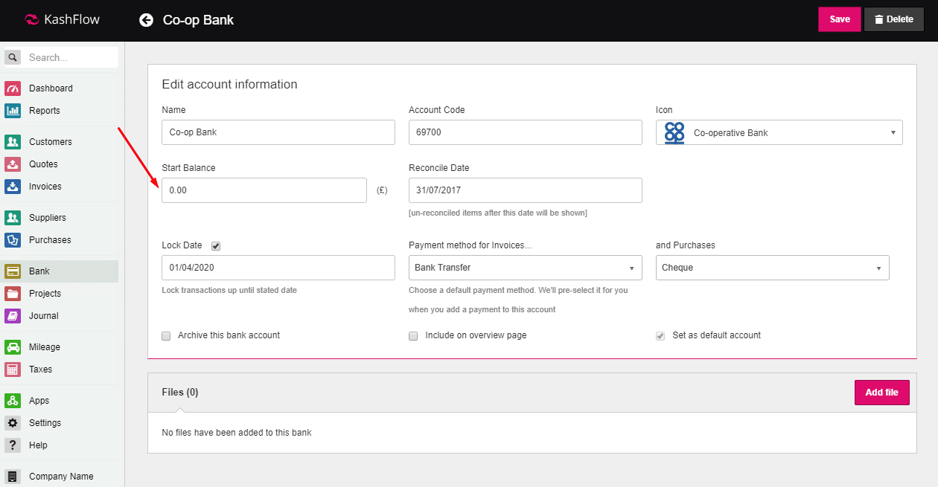Open the Invoices sidebar icon
The height and width of the screenshot is (487, 938).
click(x=13, y=187)
